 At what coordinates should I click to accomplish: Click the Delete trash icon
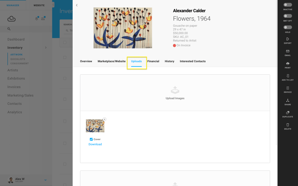[x=288, y=125]
